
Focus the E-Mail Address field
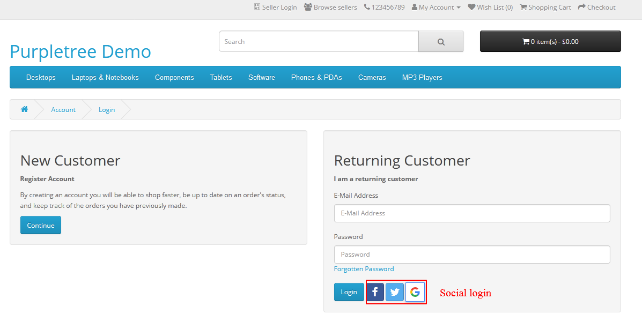[x=472, y=213]
